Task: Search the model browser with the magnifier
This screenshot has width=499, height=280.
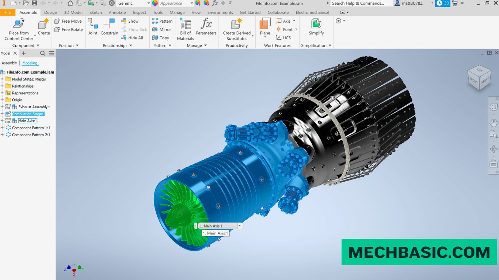Action: [43, 53]
